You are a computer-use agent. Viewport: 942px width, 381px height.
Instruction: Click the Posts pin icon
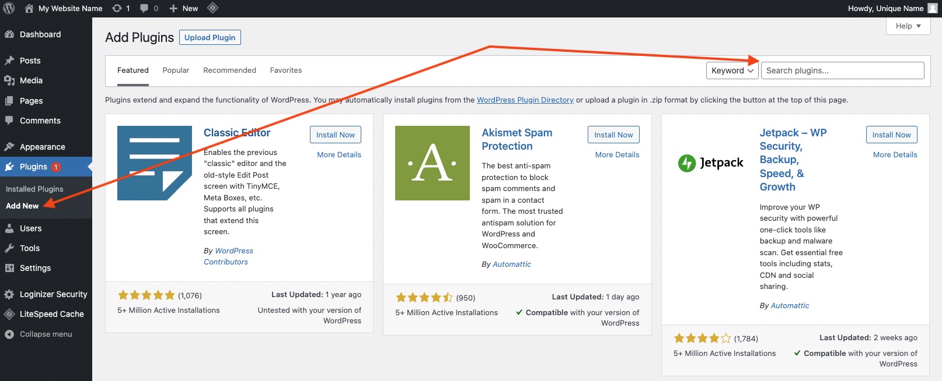(9, 61)
